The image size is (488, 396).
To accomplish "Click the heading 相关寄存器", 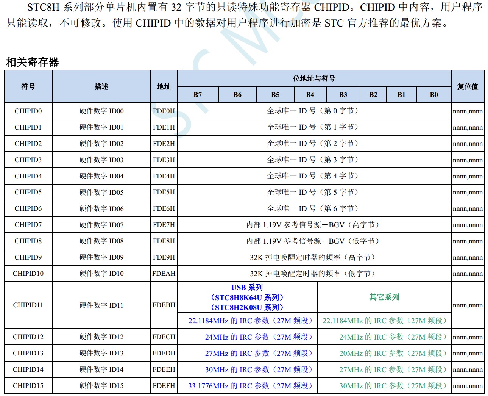I will tap(33, 62).
